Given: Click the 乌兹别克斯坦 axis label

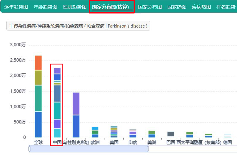Looking at the screenshot, I should pos(76,142).
